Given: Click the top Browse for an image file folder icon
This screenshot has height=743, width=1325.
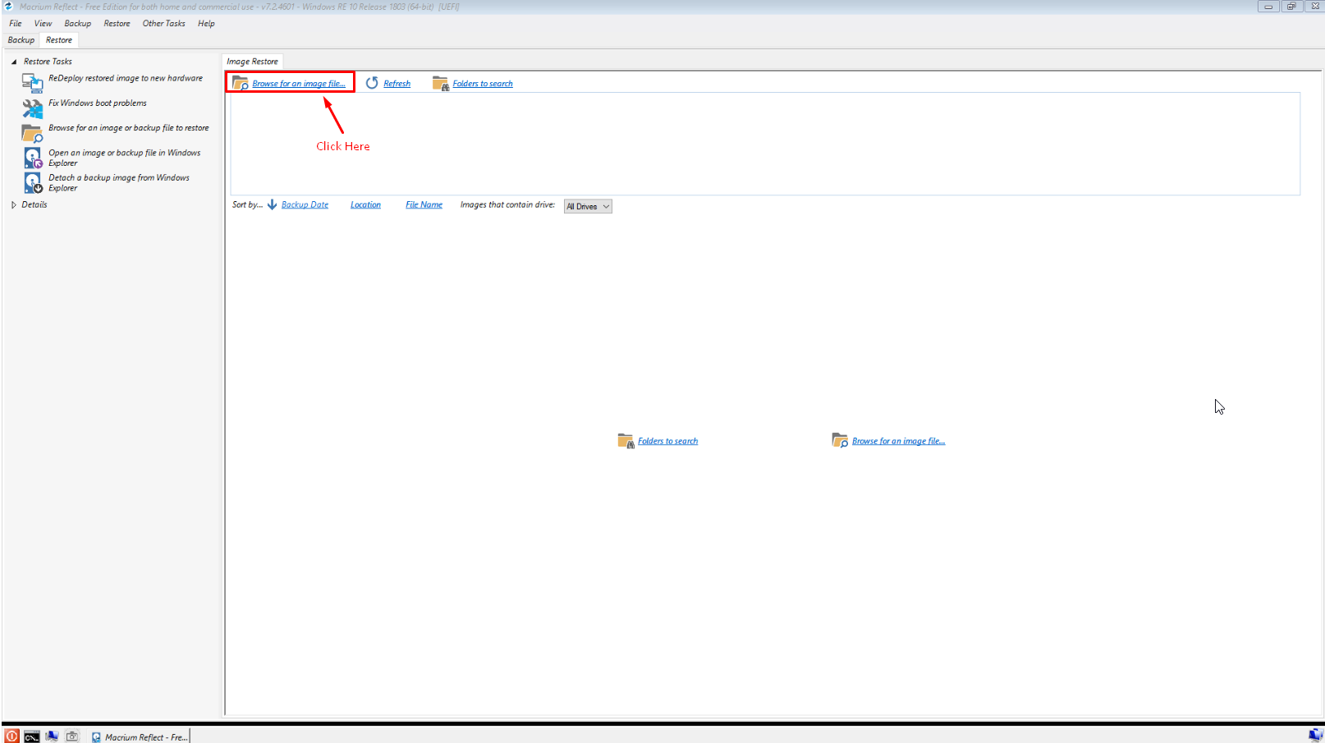Looking at the screenshot, I should pos(241,83).
